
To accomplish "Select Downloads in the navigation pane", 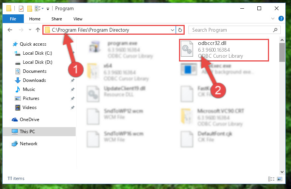I will click(x=34, y=80).
